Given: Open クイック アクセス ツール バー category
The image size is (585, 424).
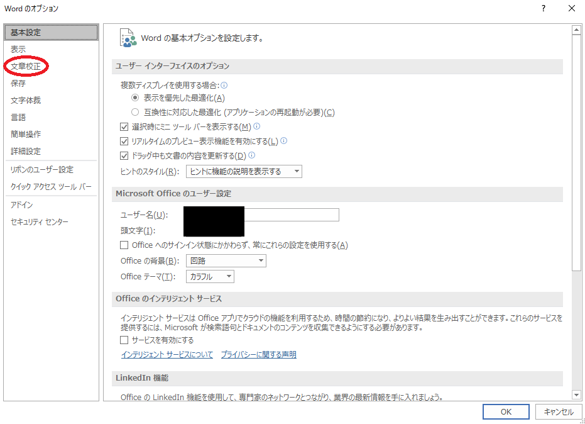Looking at the screenshot, I should point(51,186).
